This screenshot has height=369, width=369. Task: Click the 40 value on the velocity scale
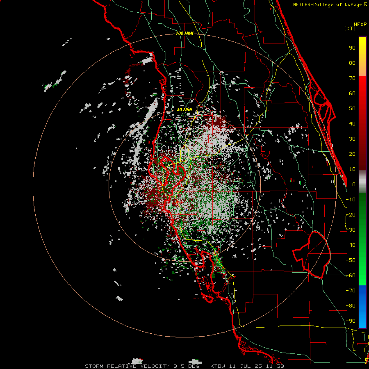[352, 124]
